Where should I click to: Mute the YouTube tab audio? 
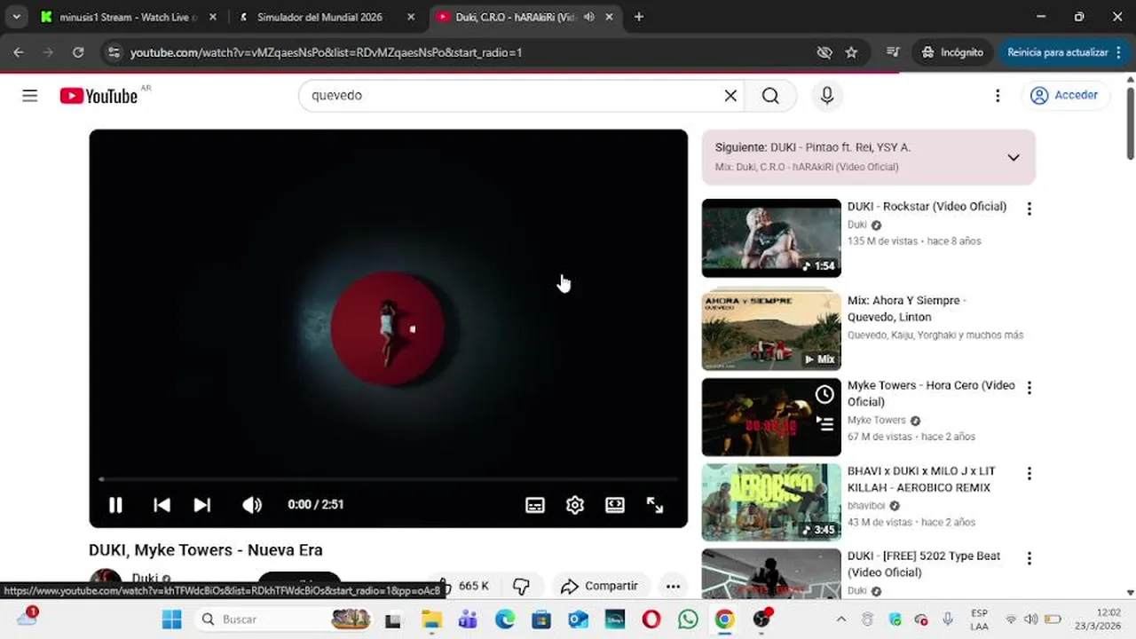click(588, 17)
